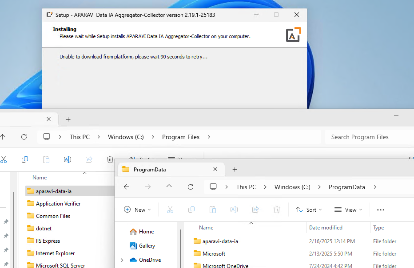Image resolution: width=414 pixels, height=268 pixels.
Task: Select Microsoft folder in ProgramData
Action: tap(210, 253)
